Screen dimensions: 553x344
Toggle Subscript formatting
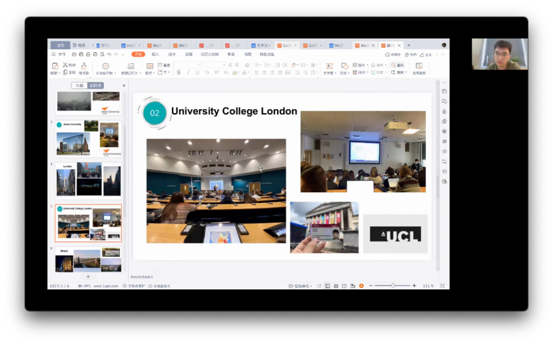[226, 72]
